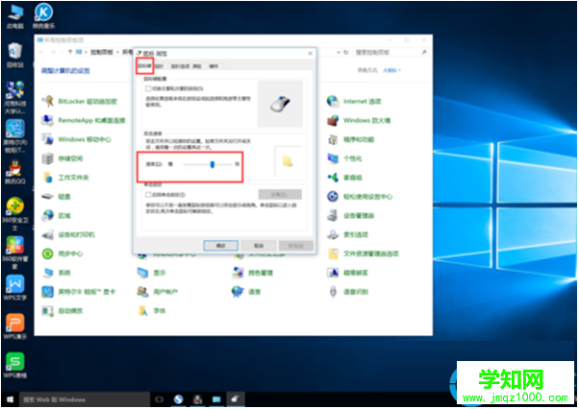Viewport: 579px width, 409px height.
Task: Open Windows Mobility Center icon
Action: tap(47, 139)
